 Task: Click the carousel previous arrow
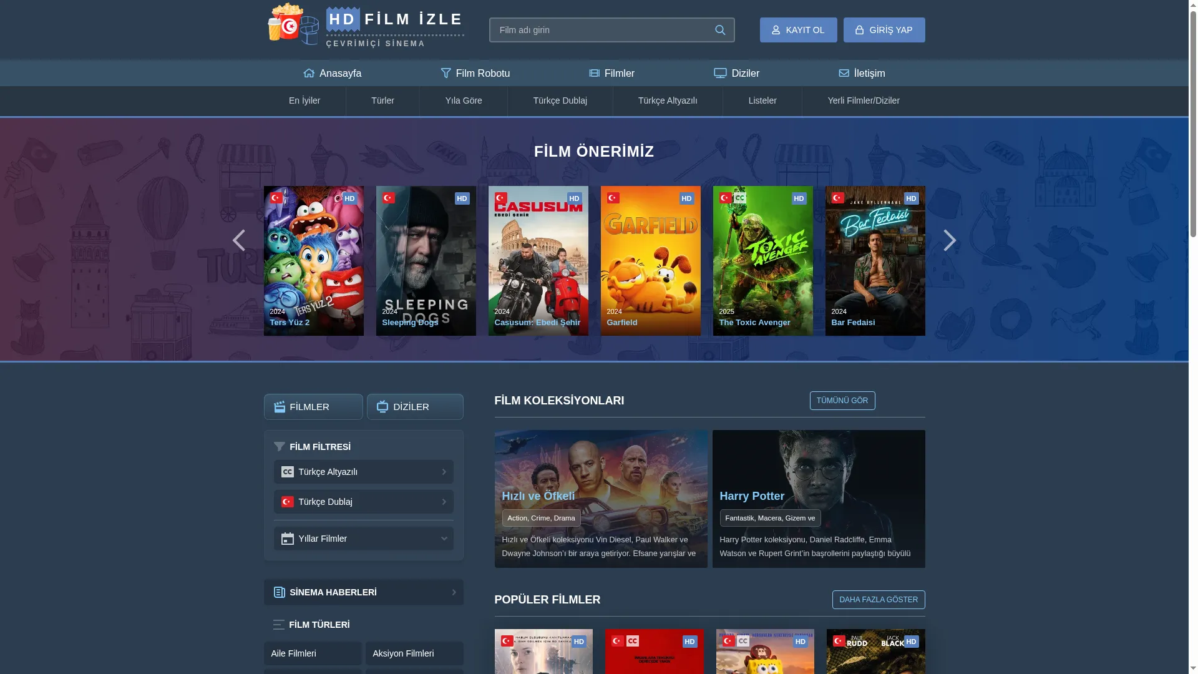coord(239,240)
